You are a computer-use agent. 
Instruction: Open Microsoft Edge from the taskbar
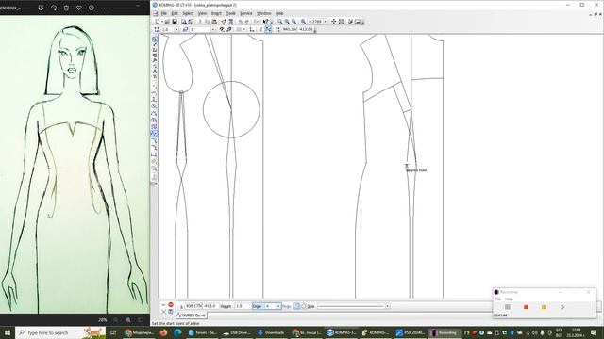[176, 332]
